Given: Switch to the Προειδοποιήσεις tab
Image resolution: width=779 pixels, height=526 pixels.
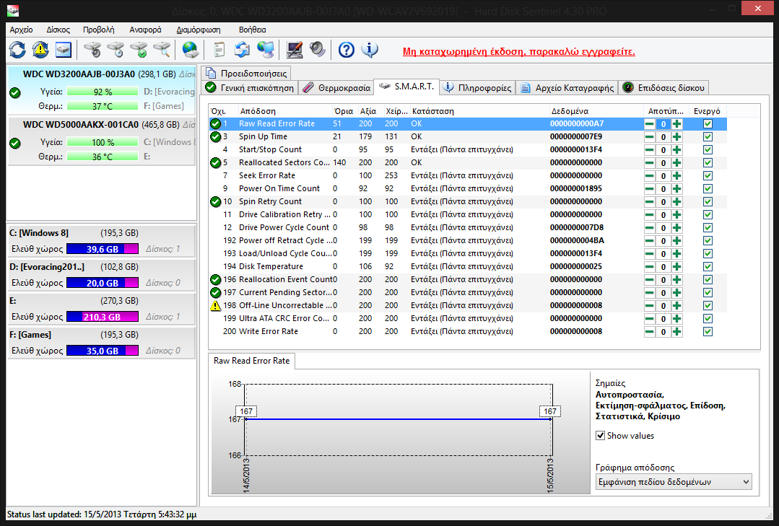Looking at the screenshot, I should (246, 74).
